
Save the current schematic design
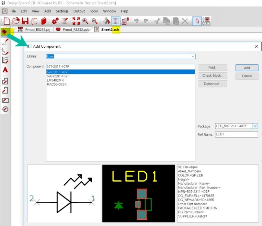pos(25,21)
